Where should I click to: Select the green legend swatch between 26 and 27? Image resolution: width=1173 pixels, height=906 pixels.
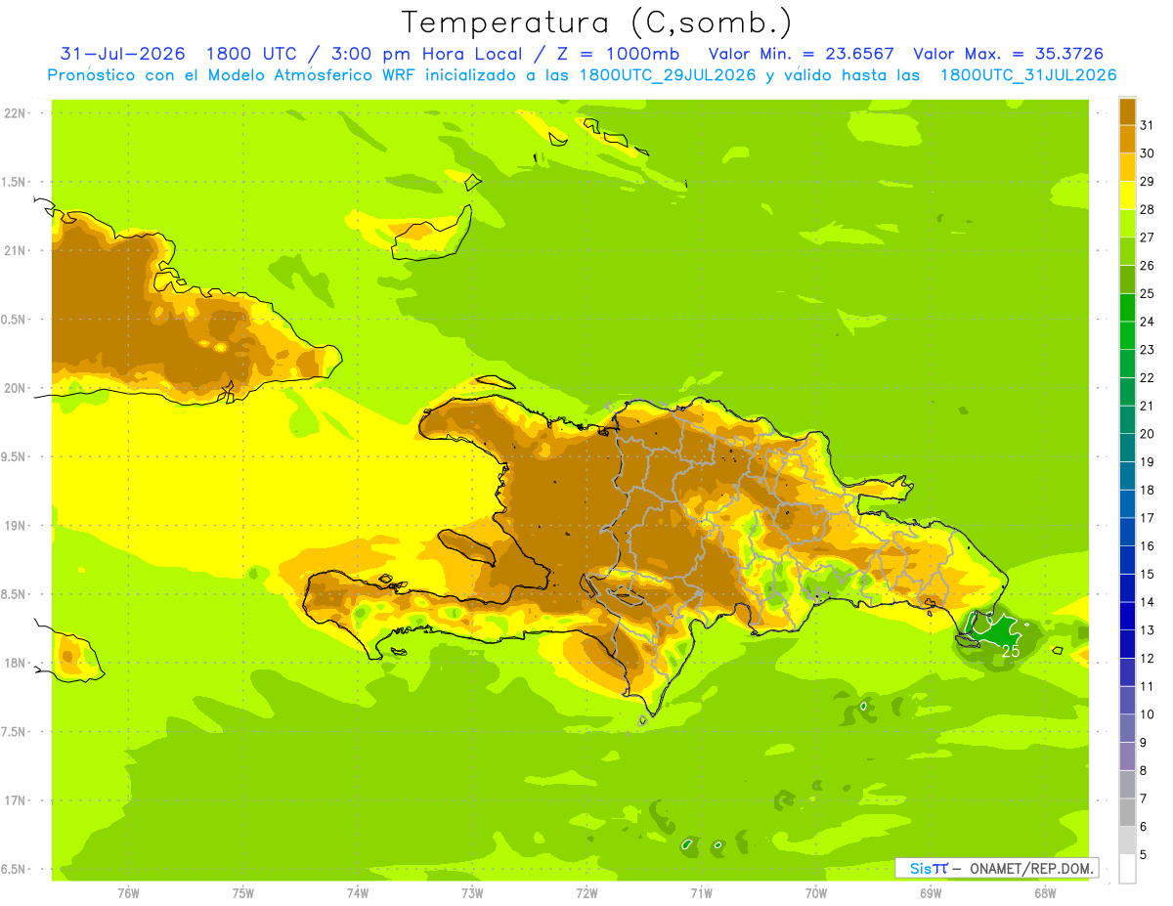pos(1127,252)
